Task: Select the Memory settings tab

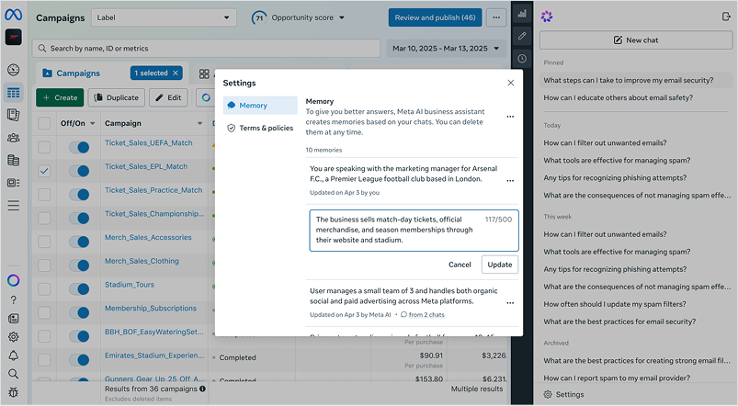Action: [260, 106]
